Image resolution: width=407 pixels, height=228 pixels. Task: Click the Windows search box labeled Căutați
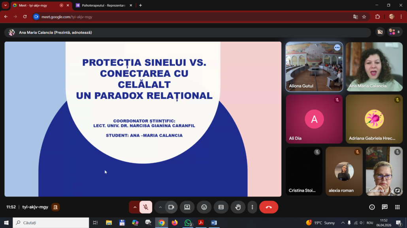pyautogui.click(x=51, y=222)
